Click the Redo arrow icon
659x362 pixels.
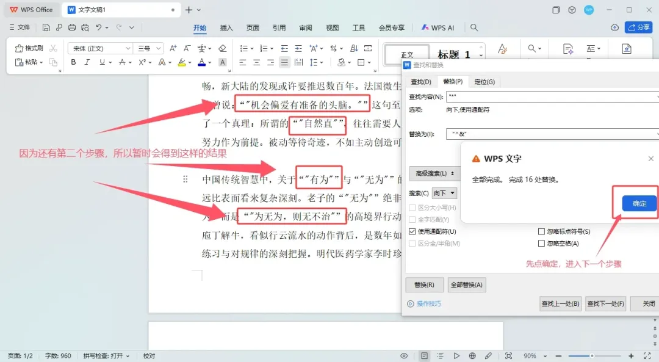pos(119,27)
